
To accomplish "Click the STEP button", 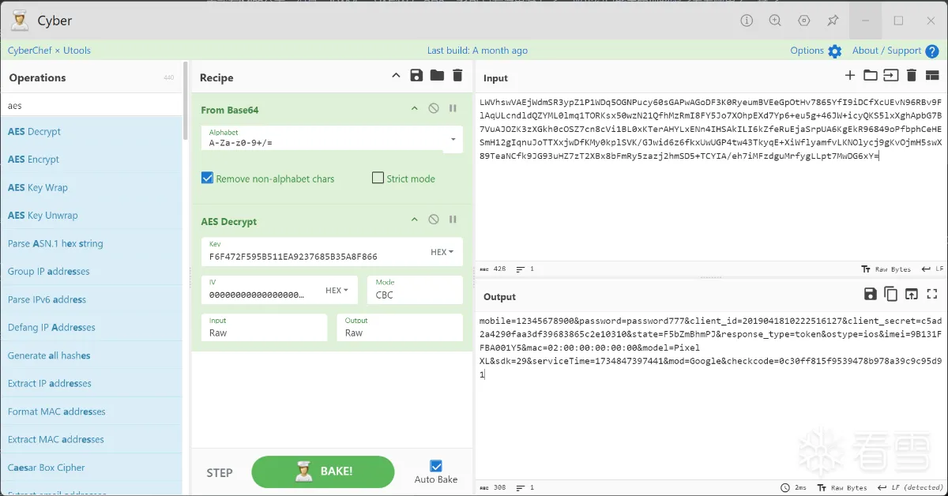I will point(220,473).
